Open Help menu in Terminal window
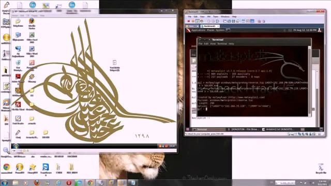Screen dimensions: 331x186 pyautogui.click(x=231, y=43)
